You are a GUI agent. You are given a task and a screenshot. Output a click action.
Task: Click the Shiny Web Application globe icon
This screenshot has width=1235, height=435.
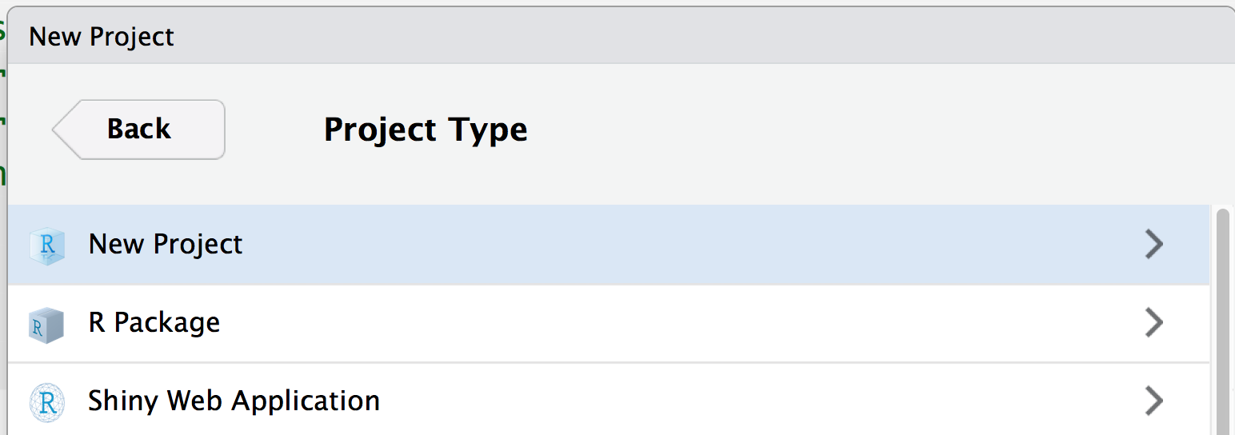[x=46, y=401]
